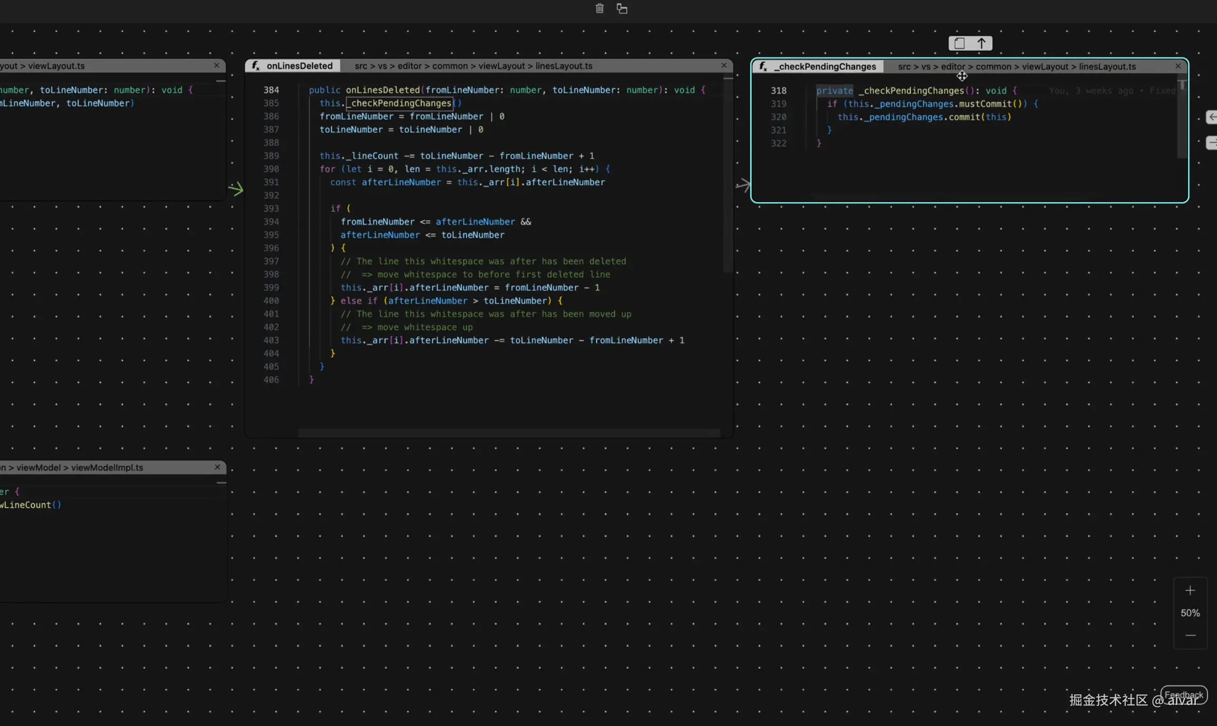Zoom in with the plus button
Image resolution: width=1217 pixels, height=726 pixels.
click(1190, 591)
